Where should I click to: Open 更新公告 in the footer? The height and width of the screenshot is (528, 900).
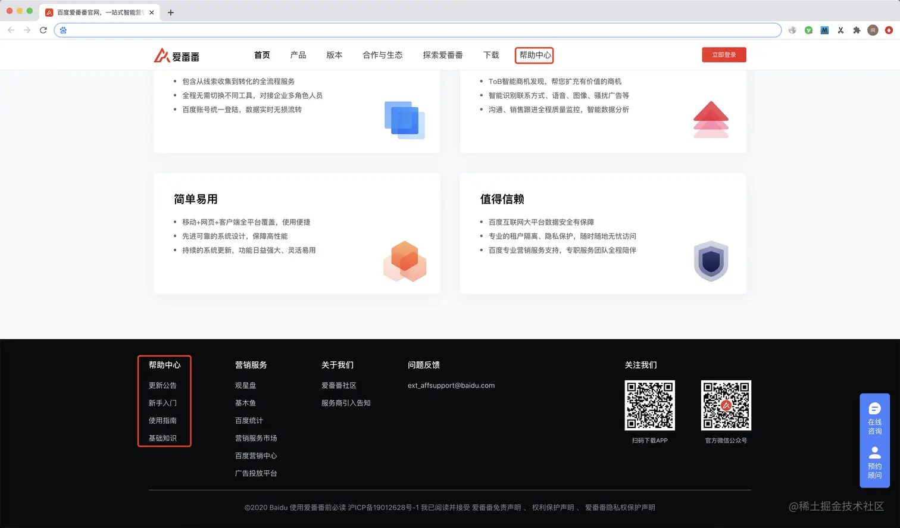click(x=162, y=386)
